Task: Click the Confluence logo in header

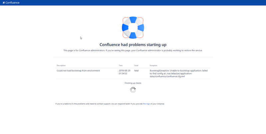Action: point(11,3)
